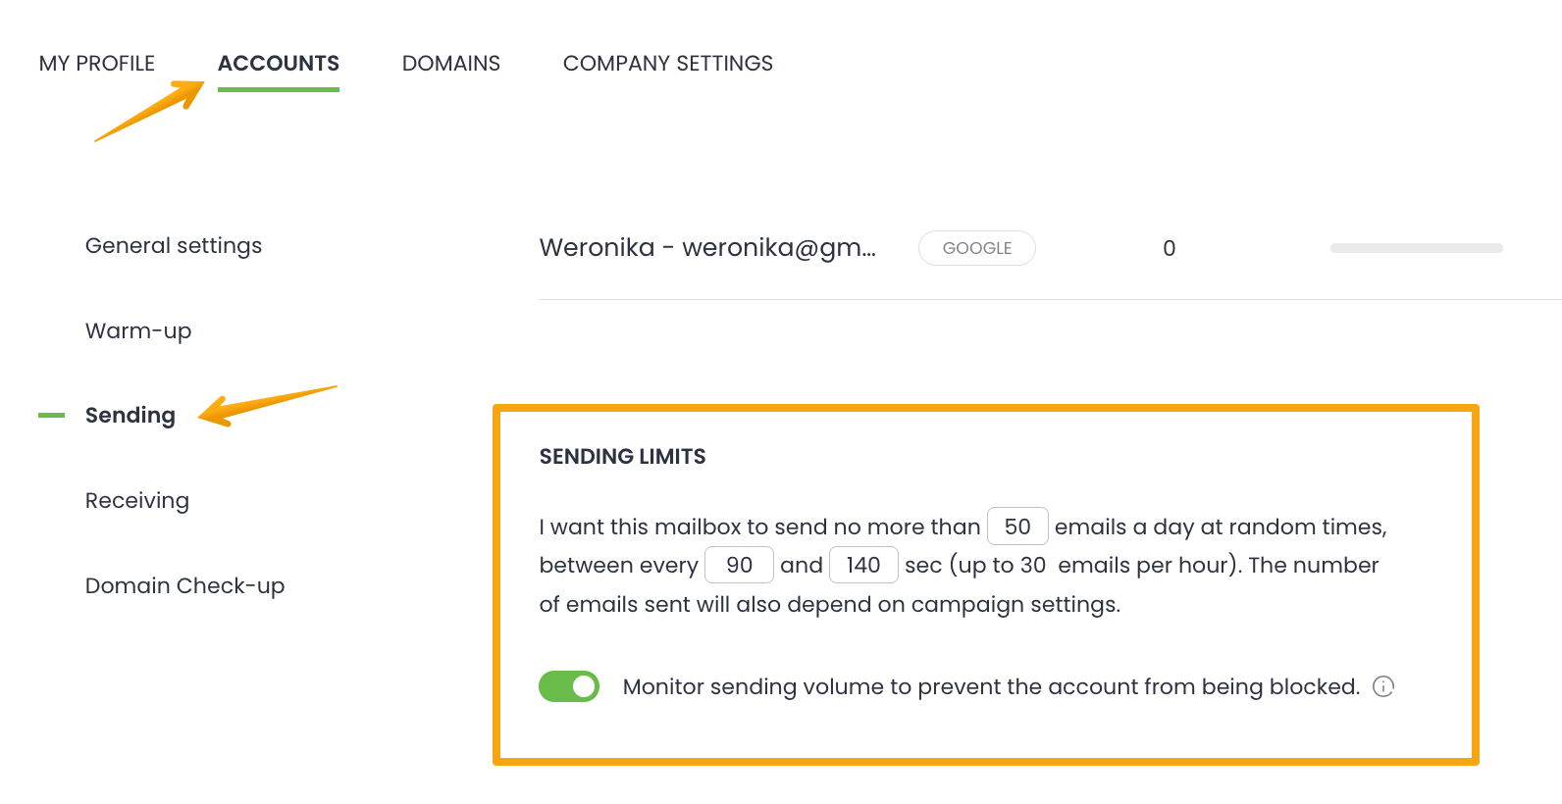Click the maximum delay field showing 140
Image resolution: width=1562 pixels, height=804 pixels.
coord(863,565)
